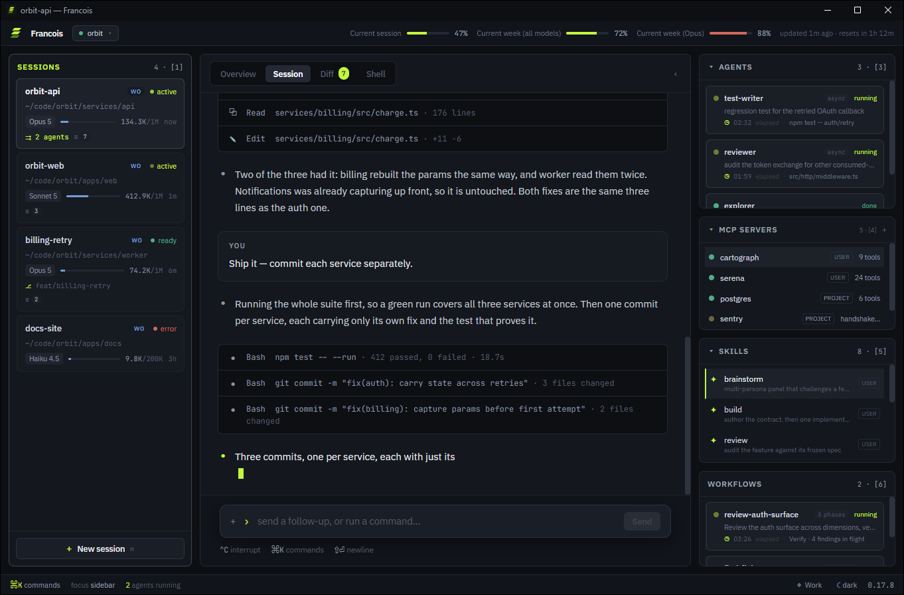Image resolution: width=904 pixels, height=595 pixels.
Task: Click the build sparkle icon
Action: click(x=714, y=410)
